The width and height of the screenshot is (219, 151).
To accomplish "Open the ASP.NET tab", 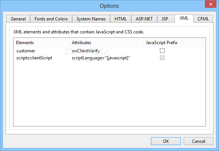I will pos(144,19).
